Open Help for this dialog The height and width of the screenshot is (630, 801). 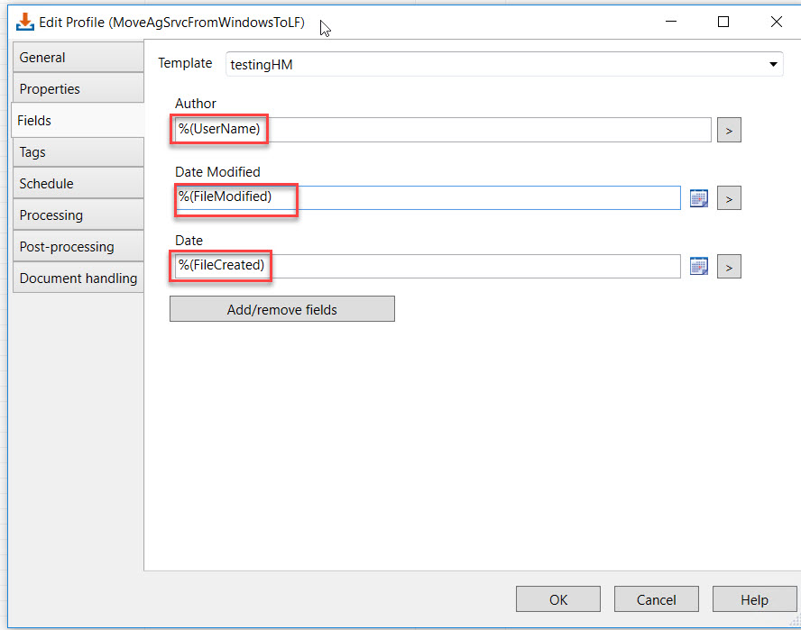(x=754, y=598)
